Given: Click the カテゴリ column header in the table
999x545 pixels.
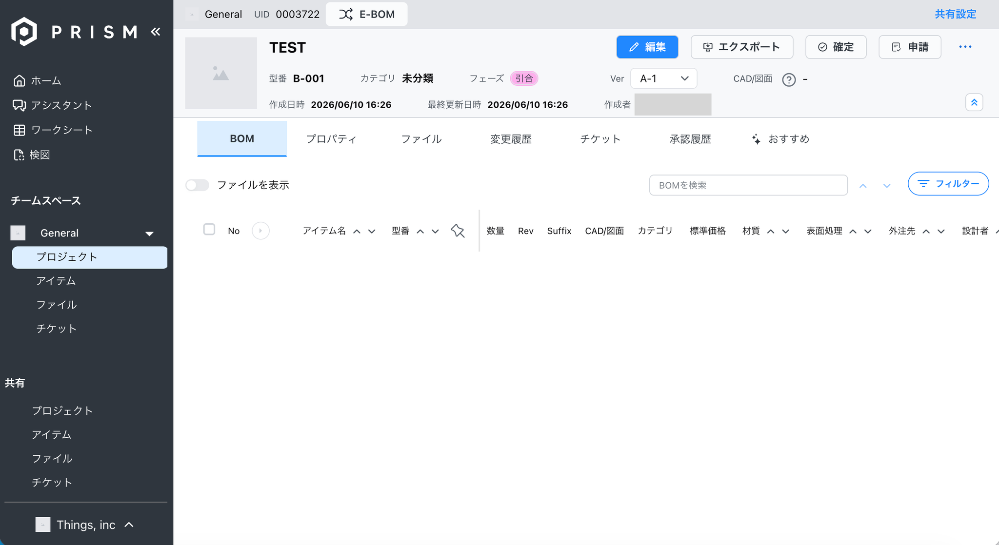Looking at the screenshot, I should point(656,231).
